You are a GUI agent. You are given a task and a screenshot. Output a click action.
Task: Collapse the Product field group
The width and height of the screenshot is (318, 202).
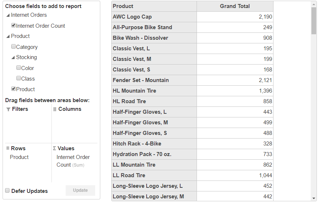8,36
